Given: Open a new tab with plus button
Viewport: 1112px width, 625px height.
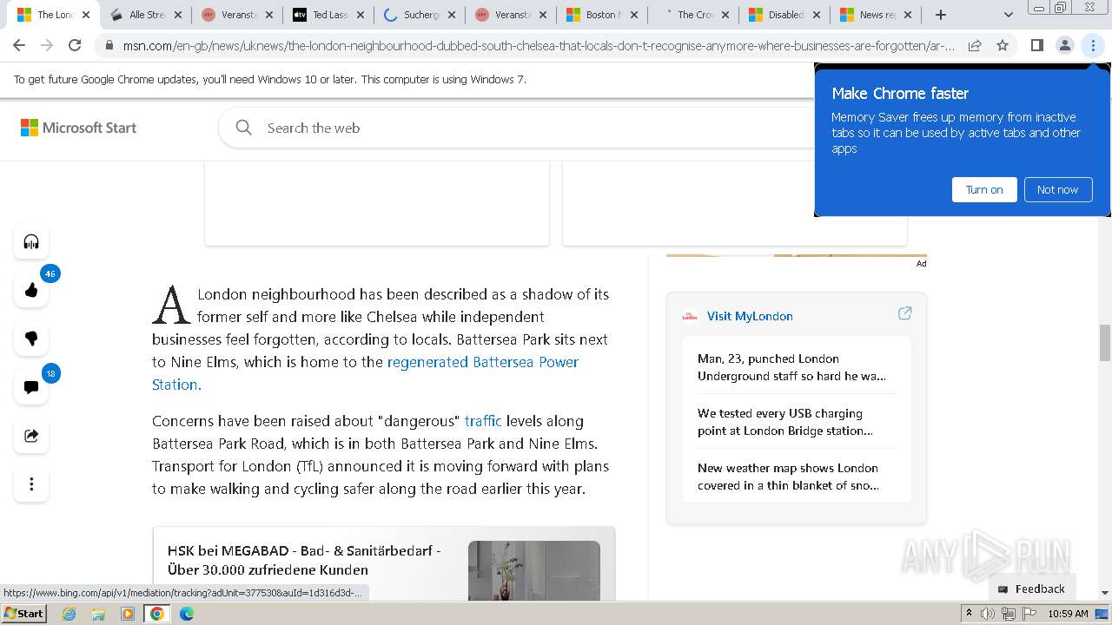Looking at the screenshot, I should (x=940, y=15).
